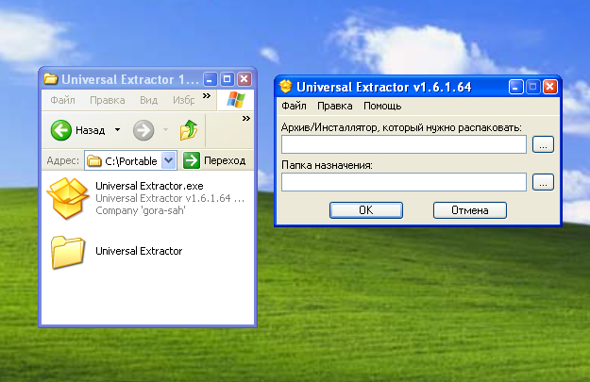
Task: Close the Universal Extractor v1.6.1.64 dialog
Action: coord(549,87)
